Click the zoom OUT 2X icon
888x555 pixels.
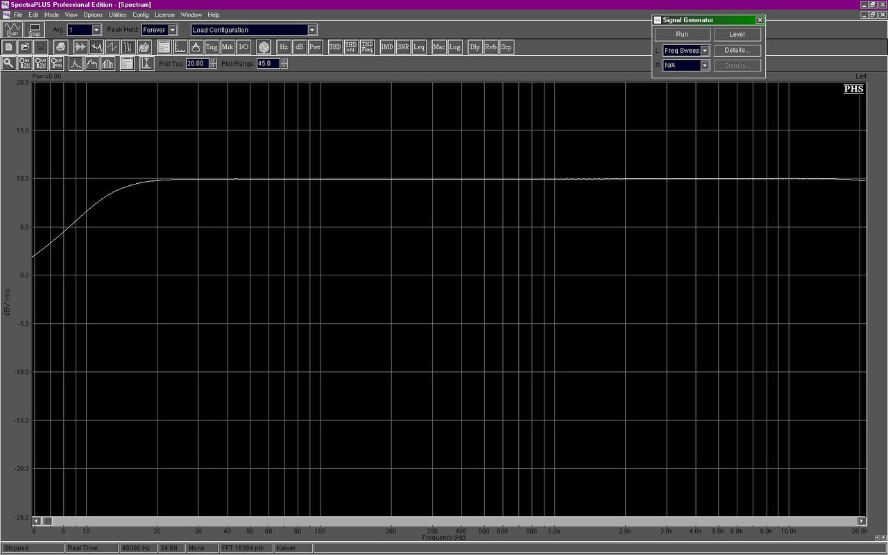[x=41, y=63]
